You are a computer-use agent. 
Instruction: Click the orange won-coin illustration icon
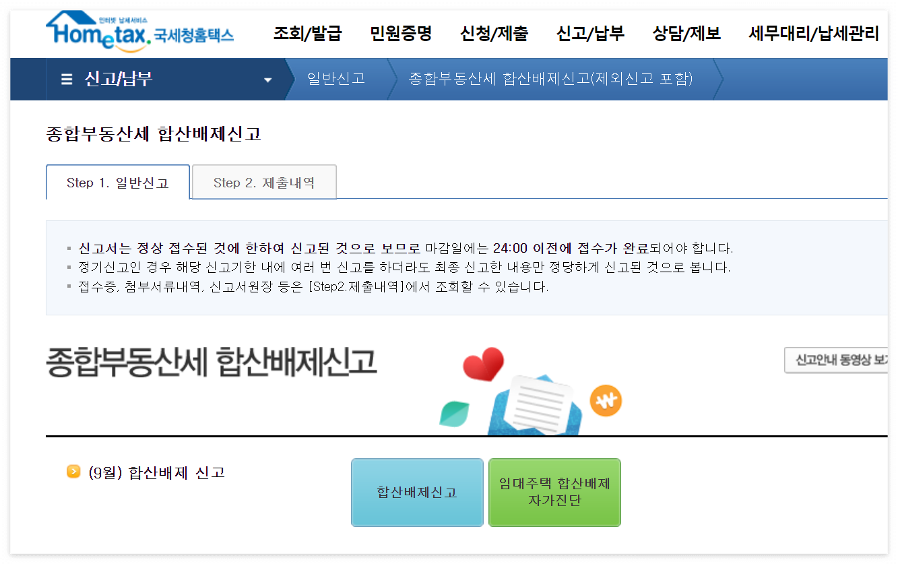pos(605,400)
